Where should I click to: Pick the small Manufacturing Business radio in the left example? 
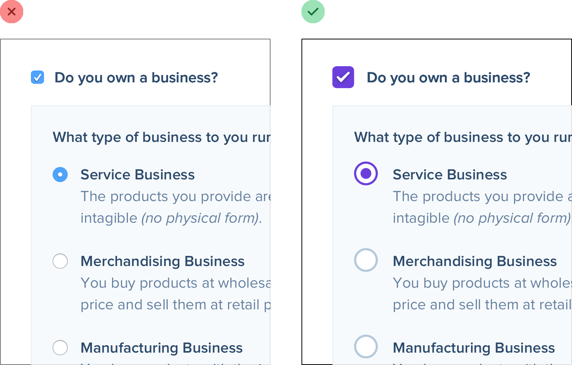pos(60,348)
